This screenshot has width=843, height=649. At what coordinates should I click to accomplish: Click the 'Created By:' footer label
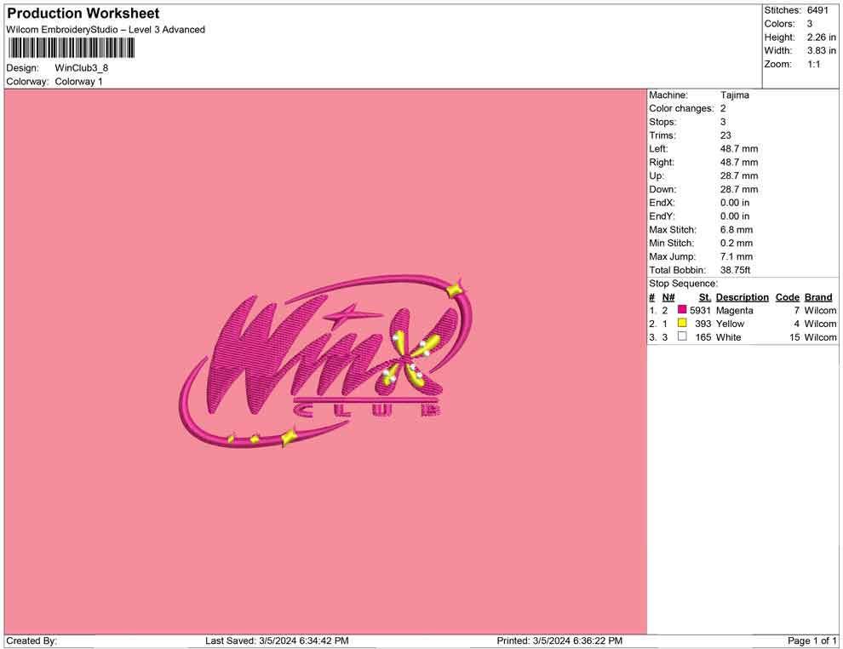click(x=32, y=640)
